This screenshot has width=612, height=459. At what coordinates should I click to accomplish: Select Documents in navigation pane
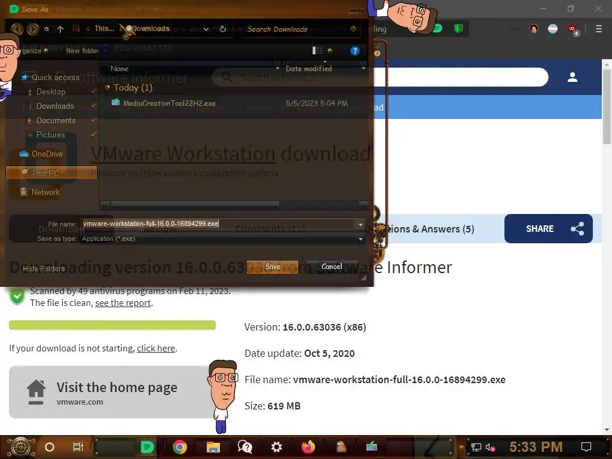(56, 120)
